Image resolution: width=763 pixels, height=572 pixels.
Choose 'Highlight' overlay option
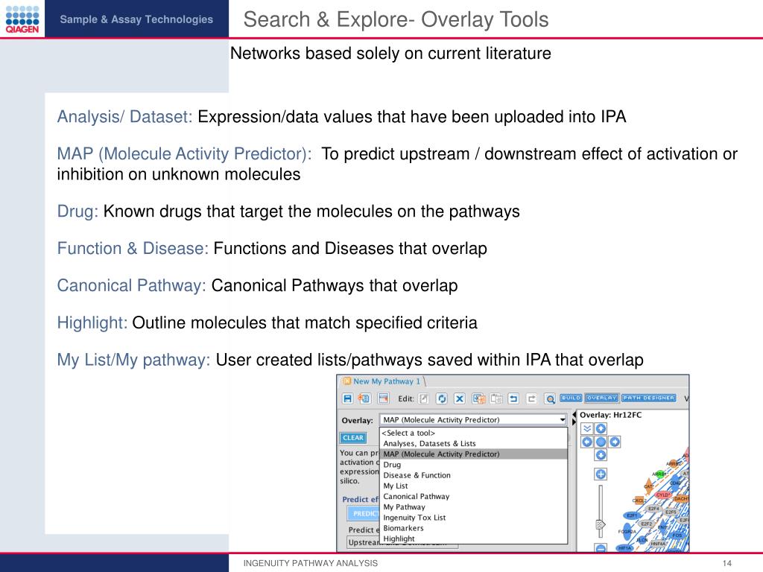point(473,538)
